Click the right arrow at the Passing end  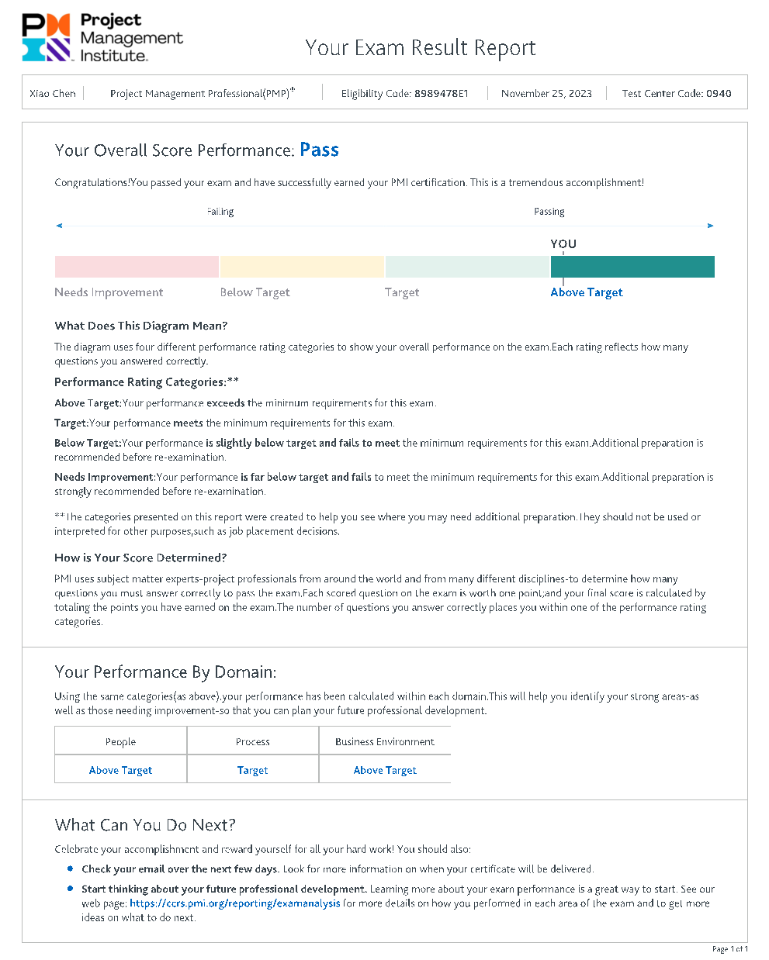point(710,226)
